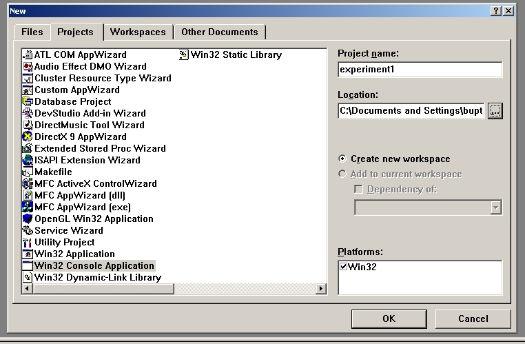This screenshot has width=525, height=344.
Task: Toggle the Win32 platform checkbox
Action: pyautogui.click(x=344, y=267)
